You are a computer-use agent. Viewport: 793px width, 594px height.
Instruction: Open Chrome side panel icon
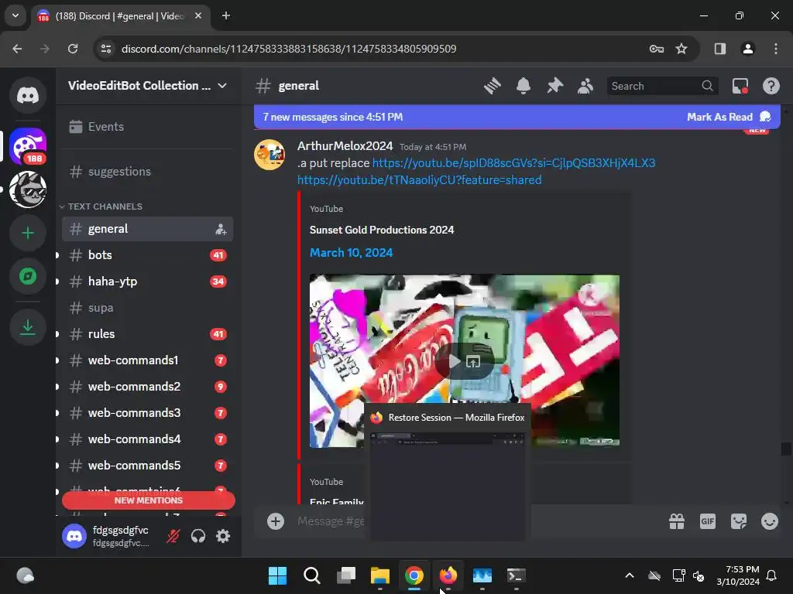coord(719,49)
